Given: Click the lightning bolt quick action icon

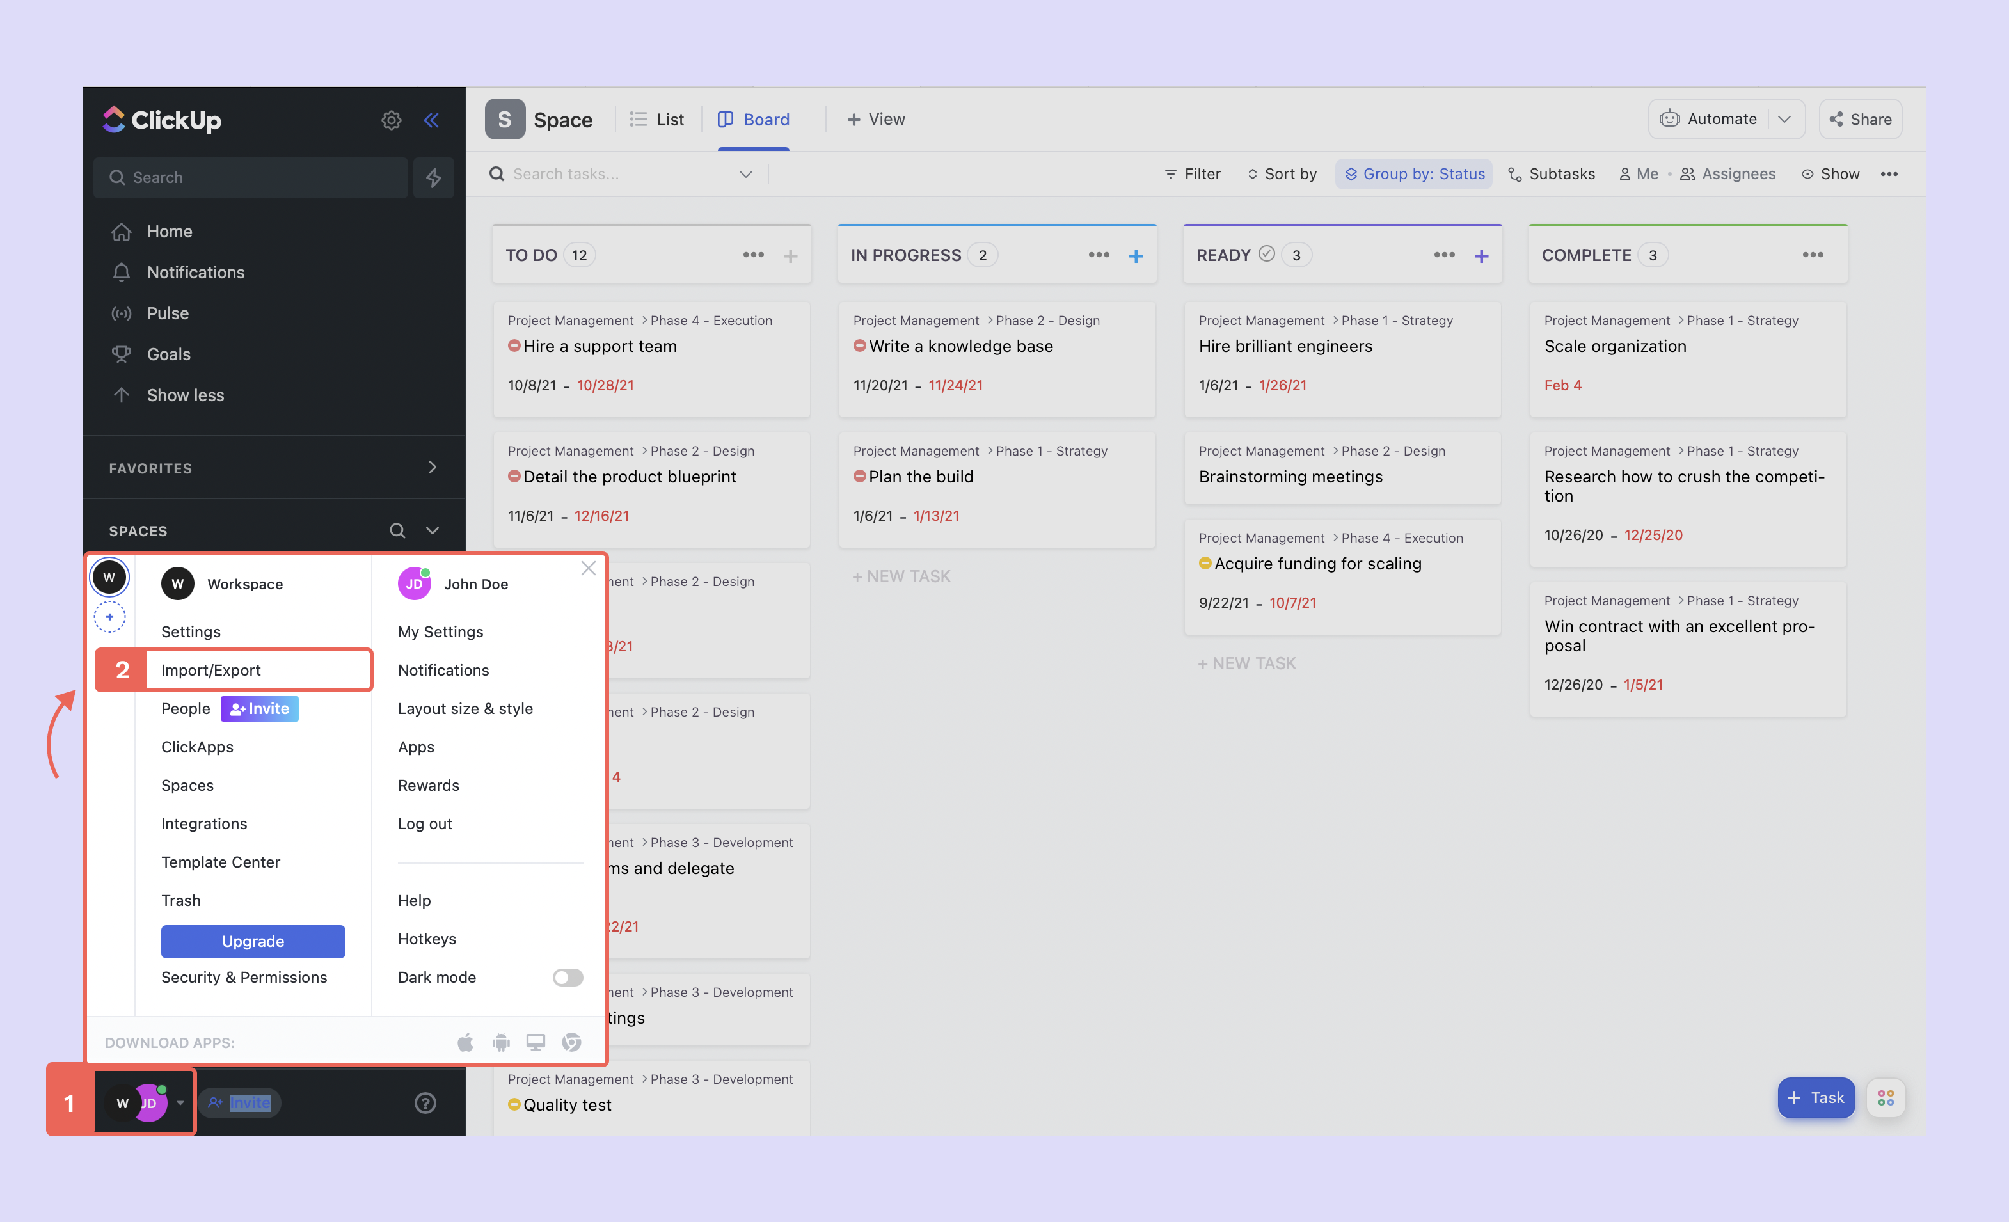Looking at the screenshot, I should (x=434, y=178).
